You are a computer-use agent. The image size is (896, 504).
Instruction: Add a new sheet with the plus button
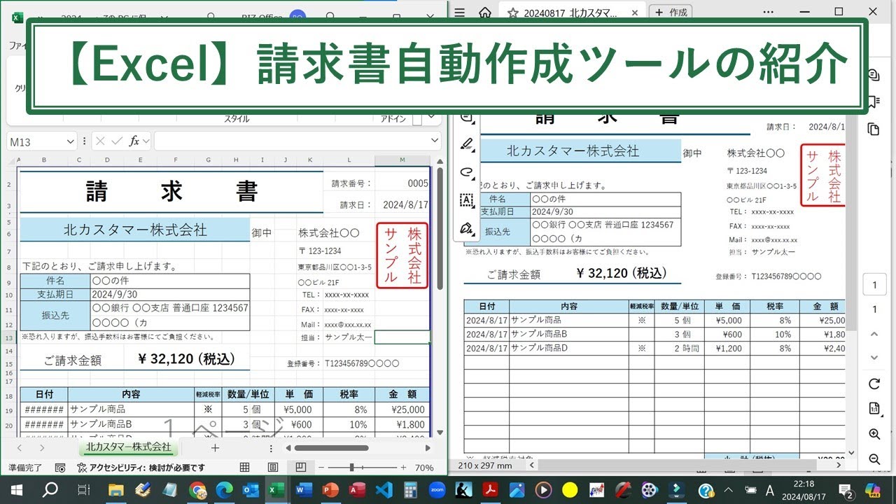[x=215, y=447]
